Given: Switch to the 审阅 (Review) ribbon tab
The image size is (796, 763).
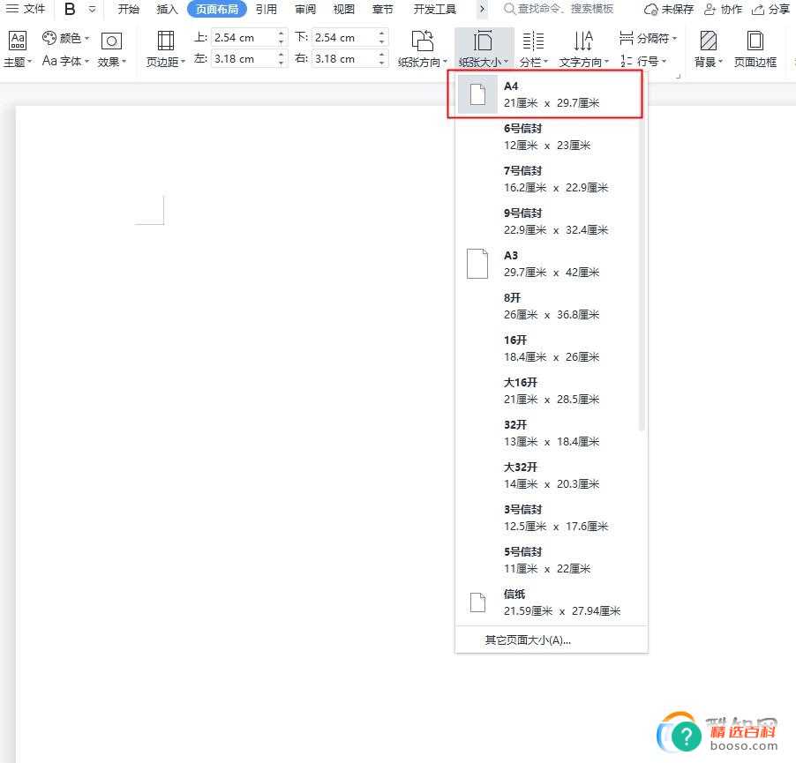Looking at the screenshot, I should point(304,10).
